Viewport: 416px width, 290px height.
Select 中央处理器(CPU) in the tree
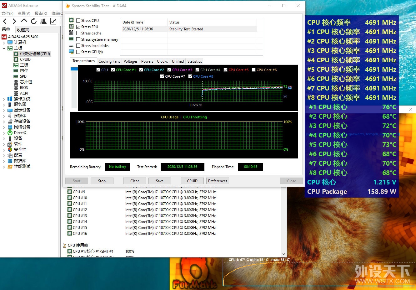point(35,54)
